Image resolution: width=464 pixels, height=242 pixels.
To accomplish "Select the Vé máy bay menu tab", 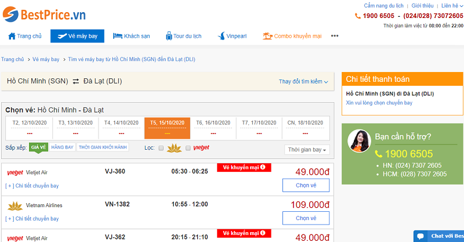I will [x=77, y=36].
